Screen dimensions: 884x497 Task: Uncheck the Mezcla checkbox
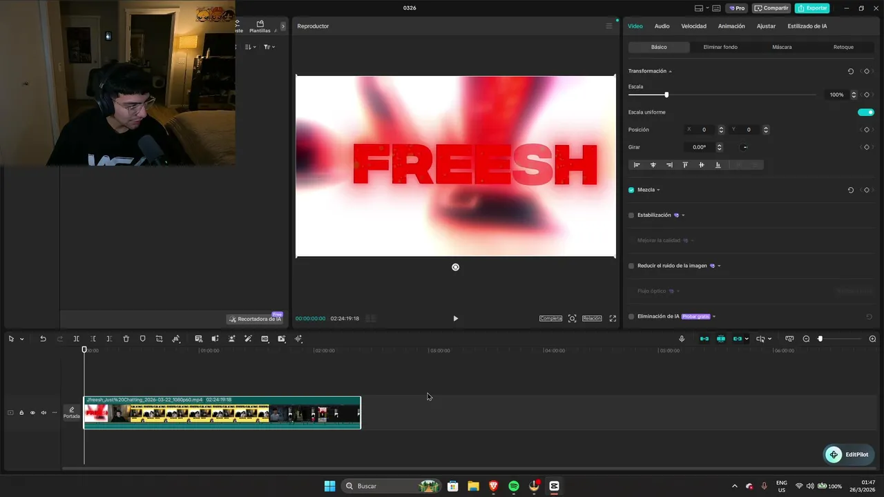[631, 190]
